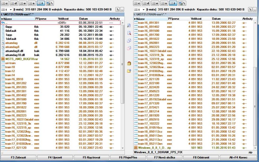Sort left panel by Velikost column
Image resolution: width=259 pixels, height=162 pixels.
click(63, 19)
